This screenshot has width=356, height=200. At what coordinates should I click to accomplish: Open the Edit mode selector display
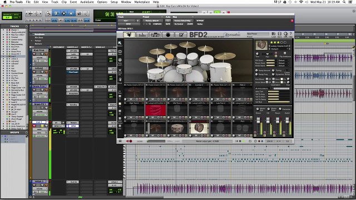click(x=12, y=16)
